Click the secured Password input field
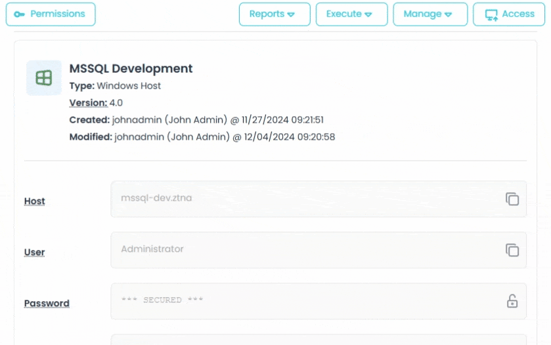 302,301
